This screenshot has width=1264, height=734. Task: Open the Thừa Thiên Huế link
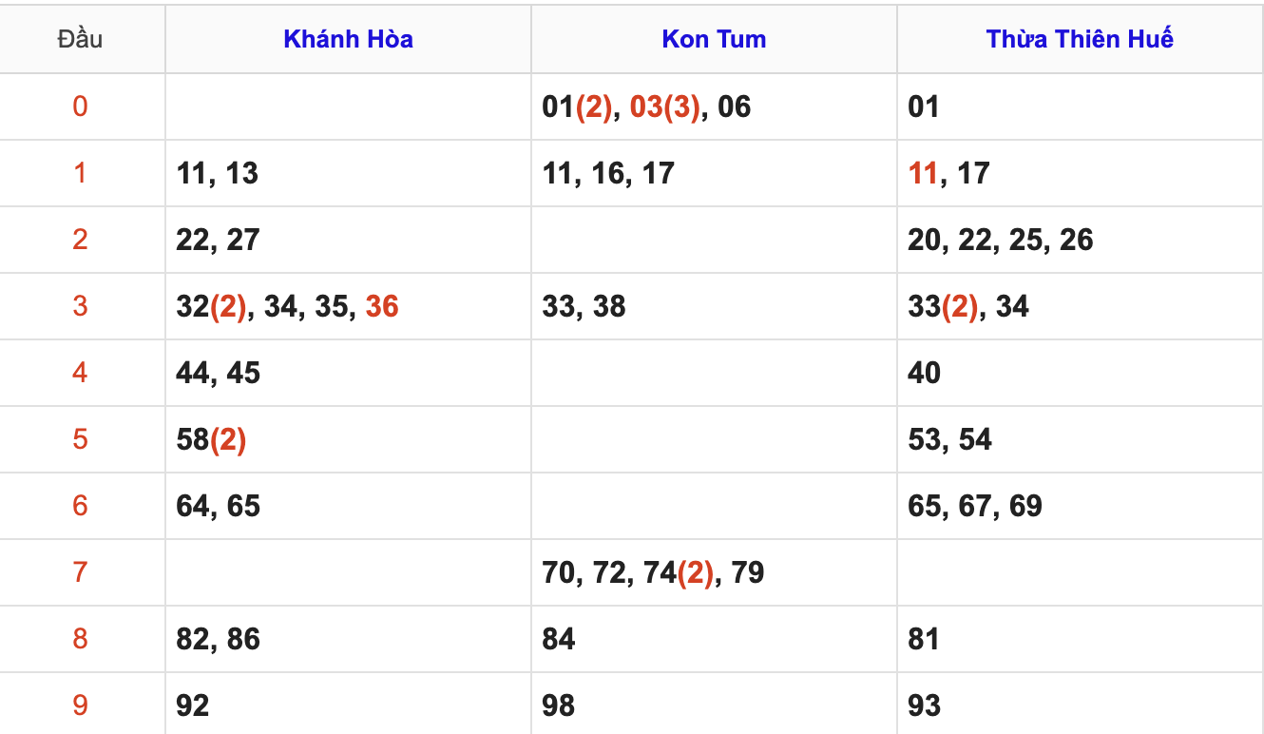pyautogui.click(x=1080, y=39)
